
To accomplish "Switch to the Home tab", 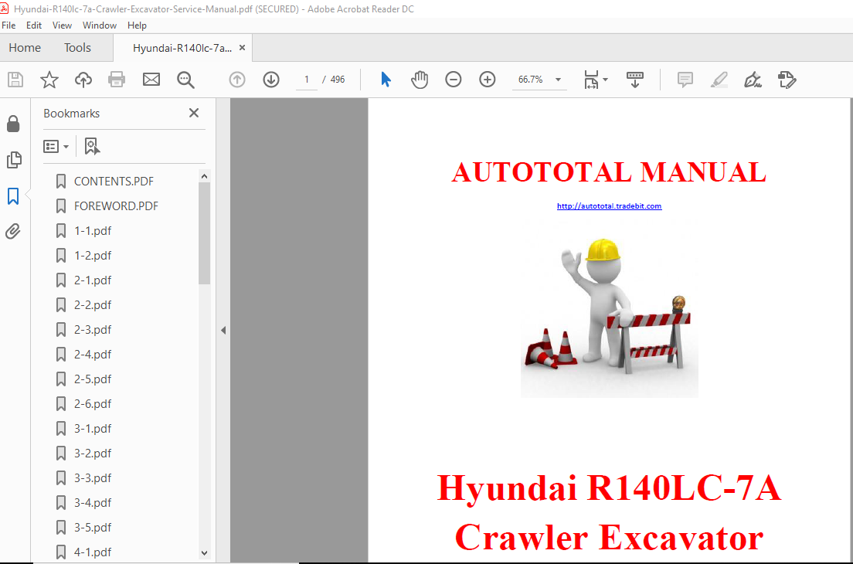I will [x=25, y=48].
